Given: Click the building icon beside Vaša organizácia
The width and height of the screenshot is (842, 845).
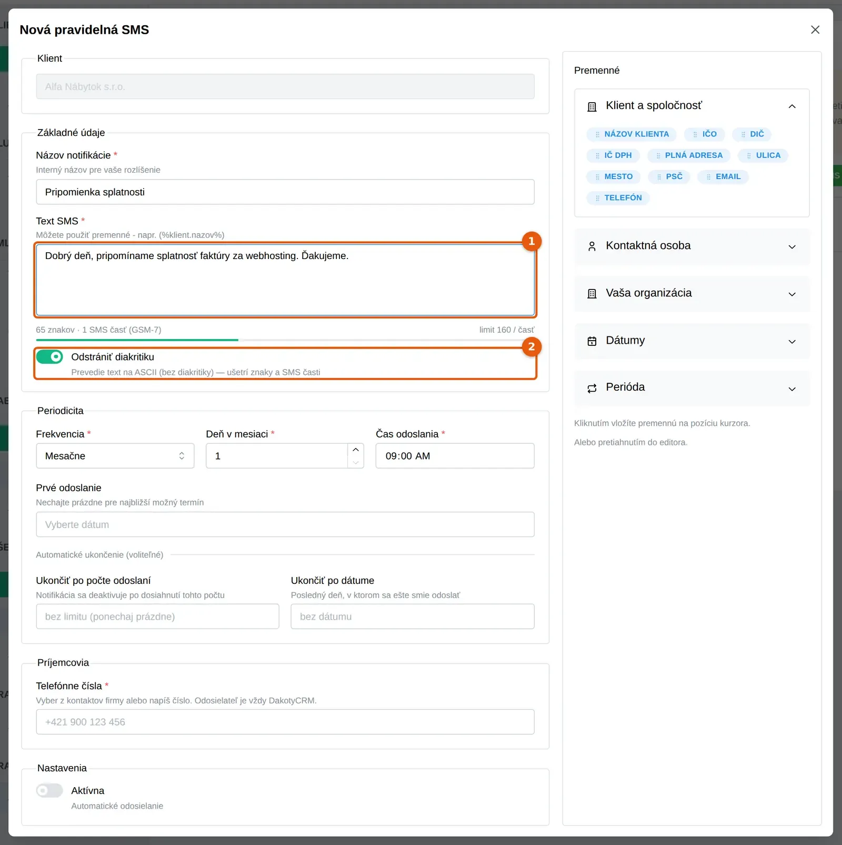Looking at the screenshot, I should click(592, 294).
